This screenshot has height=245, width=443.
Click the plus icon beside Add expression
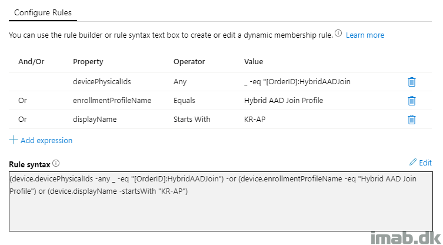(x=14, y=140)
